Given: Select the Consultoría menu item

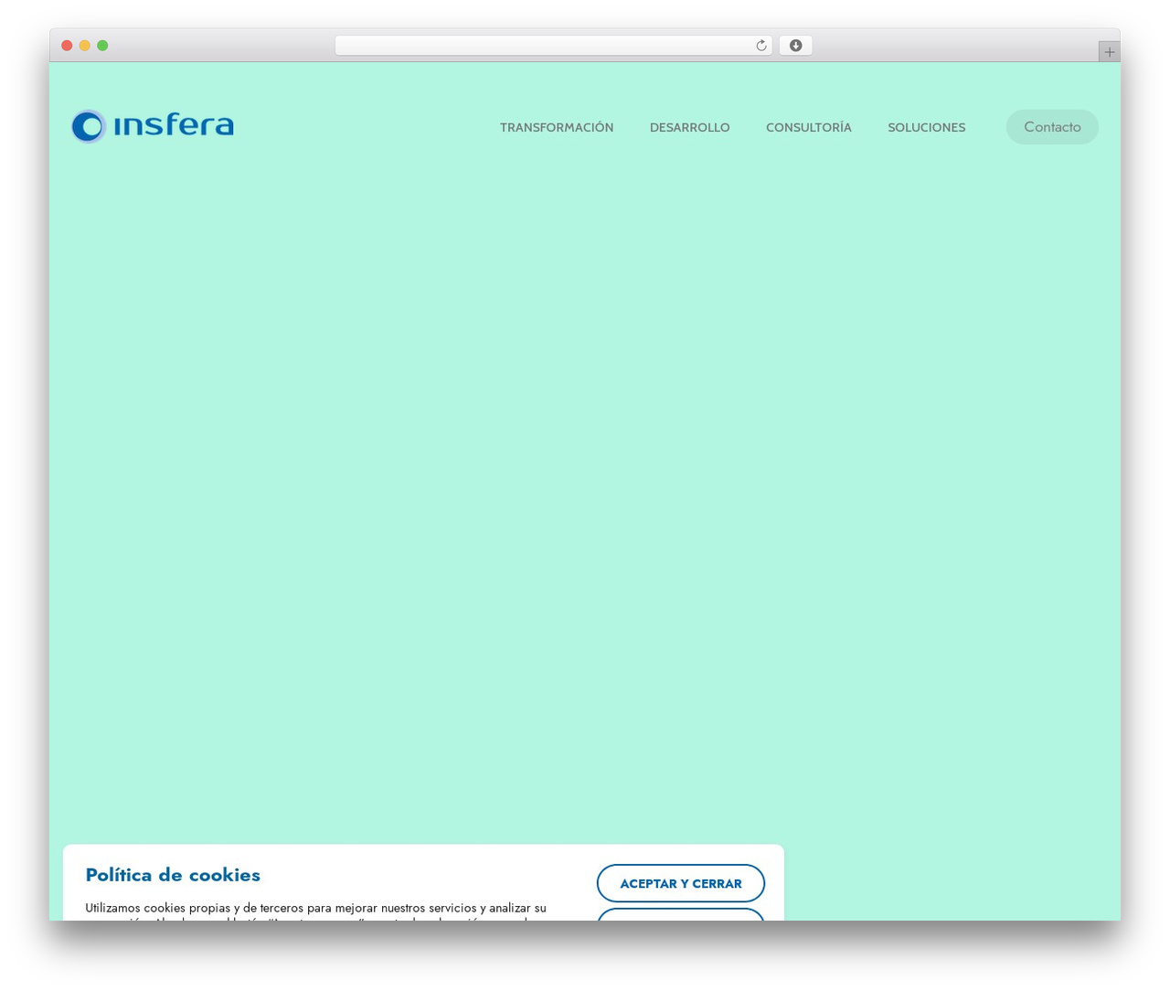Looking at the screenshot, I should pyautogui.click(x=809, y=127).
